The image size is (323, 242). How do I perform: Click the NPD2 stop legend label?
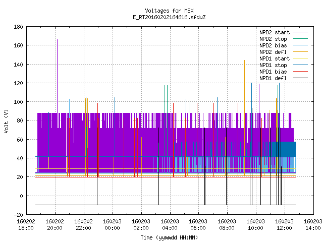[273, 39]
